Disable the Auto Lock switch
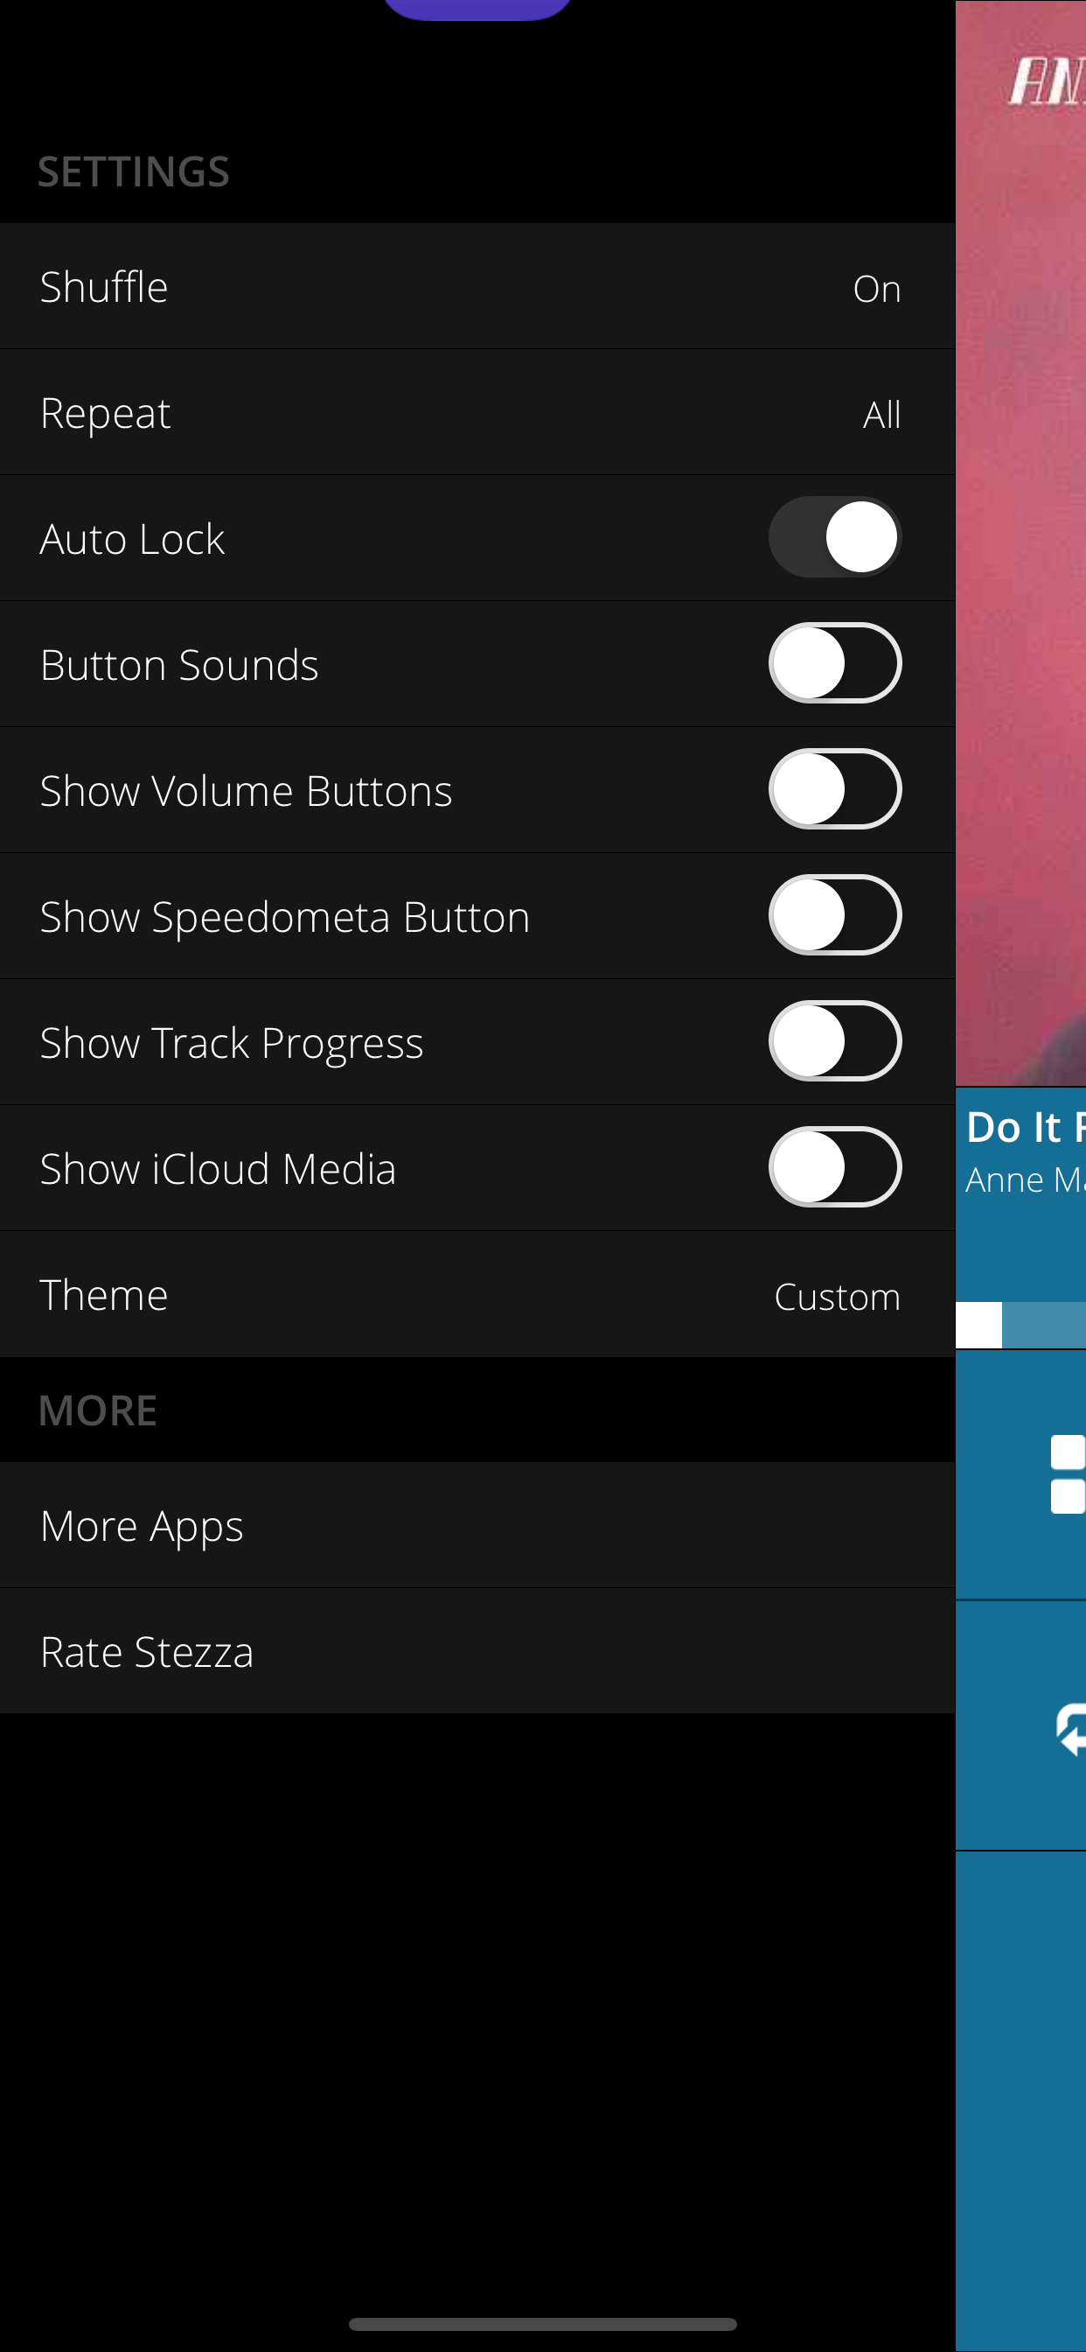Image resolution: width=1086 pixels, height=2352 pixels. [834, 538]
